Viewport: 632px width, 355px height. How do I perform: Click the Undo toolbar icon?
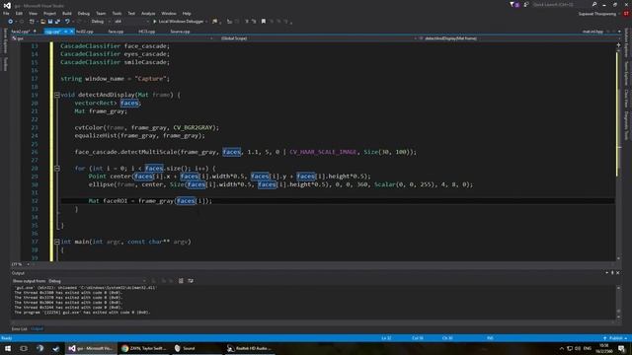coord(67,22)
